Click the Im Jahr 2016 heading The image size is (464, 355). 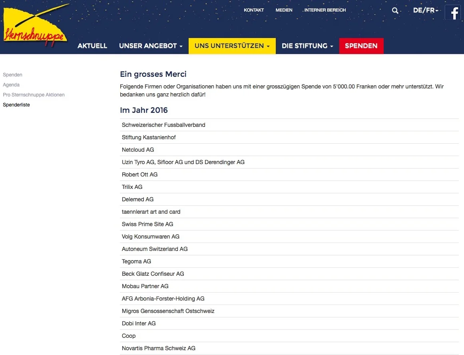[x=144, y=110]
